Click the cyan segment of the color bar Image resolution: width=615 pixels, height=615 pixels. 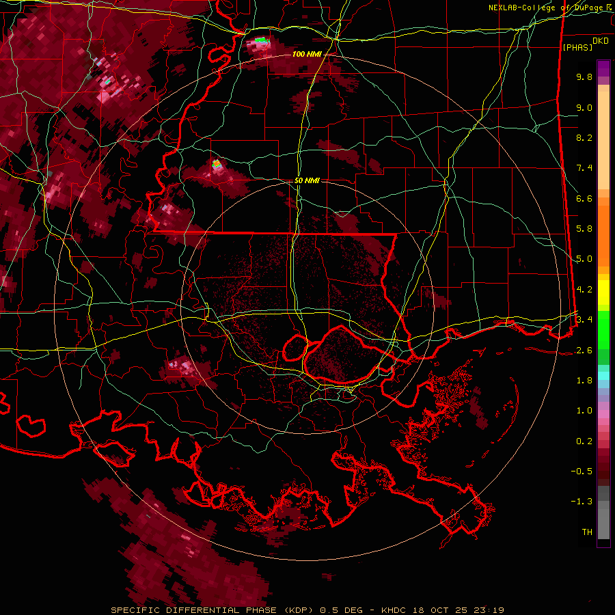coord(603,375)
